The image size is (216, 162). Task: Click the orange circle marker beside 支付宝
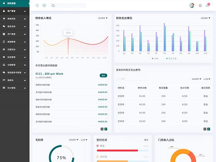(98, 157)
